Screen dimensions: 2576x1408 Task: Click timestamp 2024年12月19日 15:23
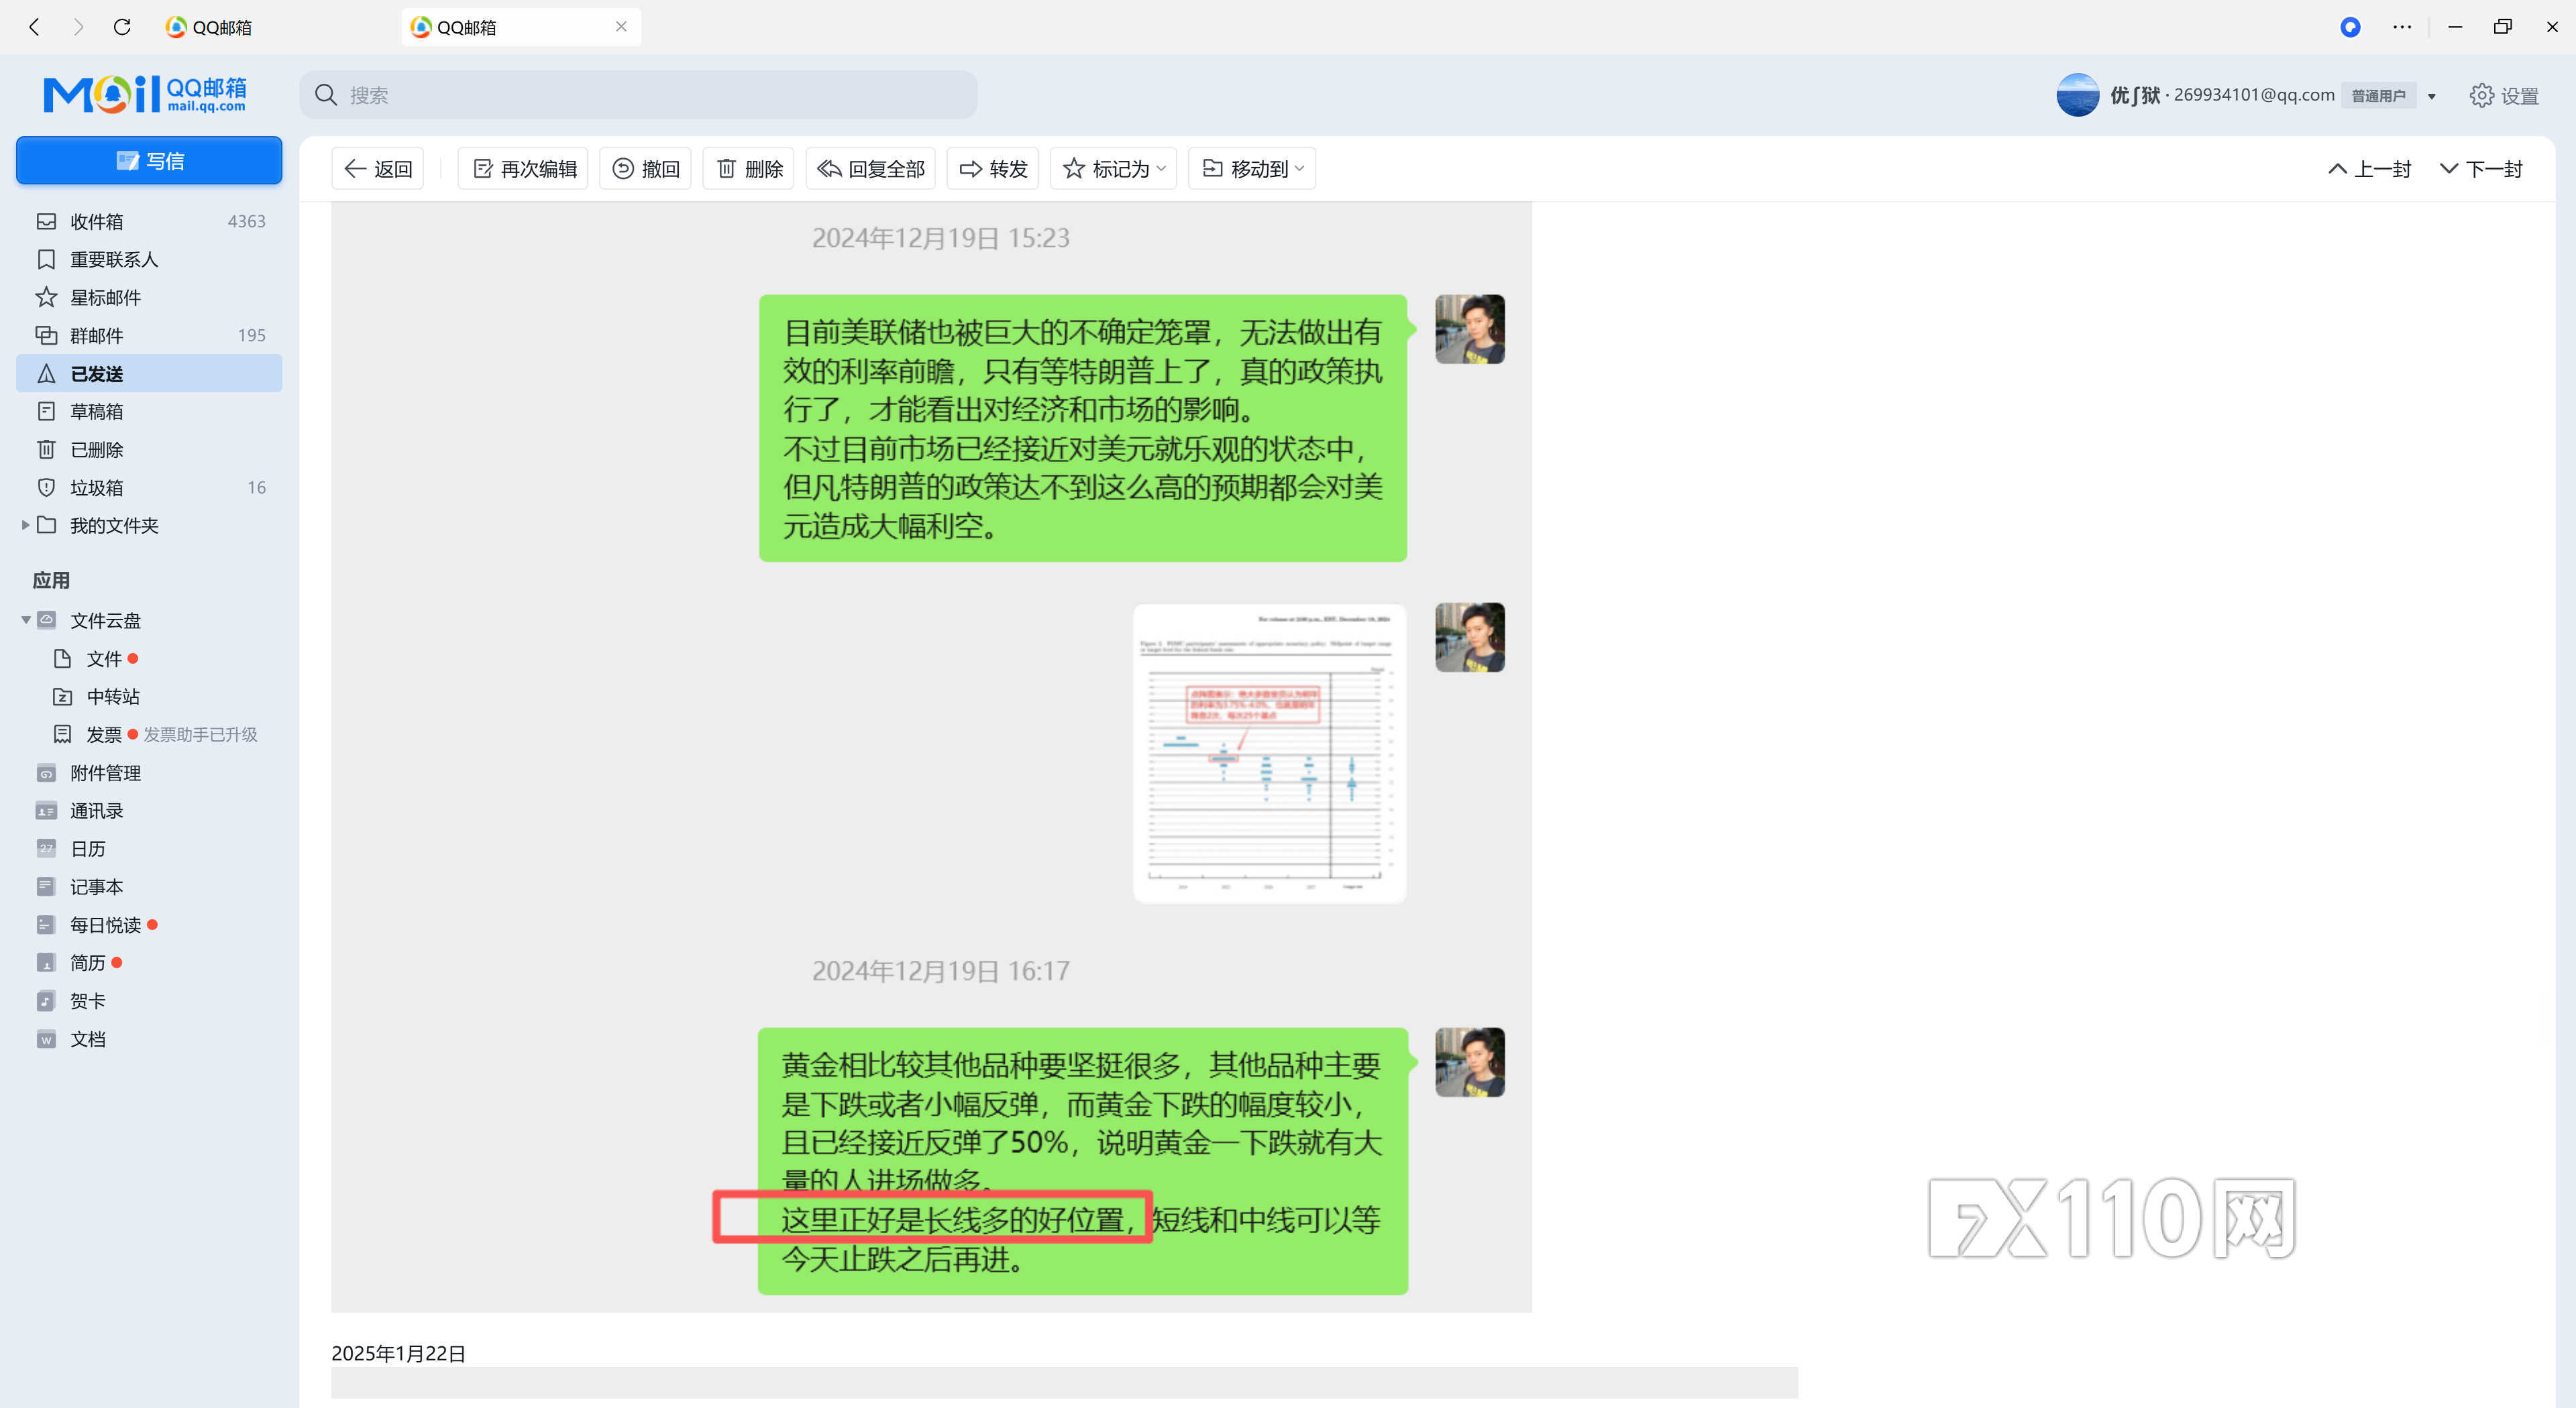(x=941, y=238)
